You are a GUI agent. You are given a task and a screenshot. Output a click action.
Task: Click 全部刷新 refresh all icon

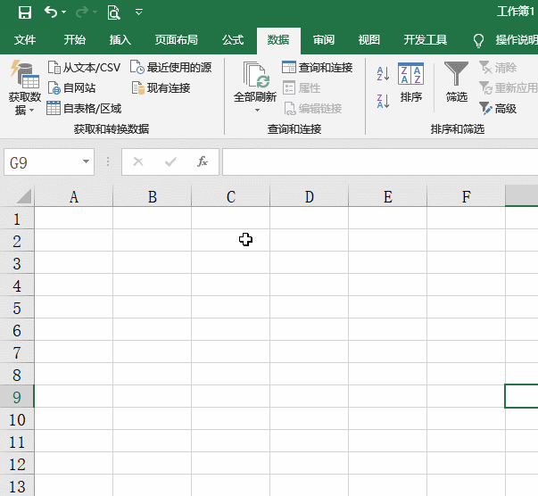[255, 83]
